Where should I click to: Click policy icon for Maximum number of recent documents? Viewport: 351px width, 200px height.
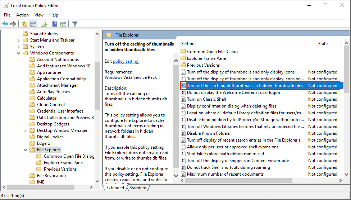(x=183, y=174)
